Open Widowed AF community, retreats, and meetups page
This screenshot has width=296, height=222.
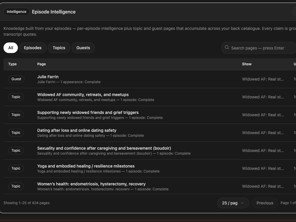[83, 95]
